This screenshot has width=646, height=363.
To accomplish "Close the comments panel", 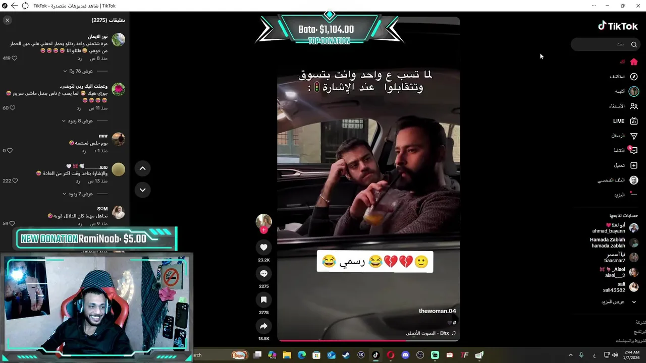I will [7, 20].
